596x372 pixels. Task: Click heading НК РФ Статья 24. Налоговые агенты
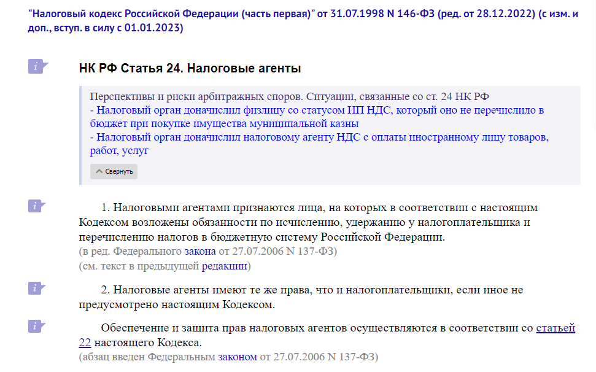(190, 68)
